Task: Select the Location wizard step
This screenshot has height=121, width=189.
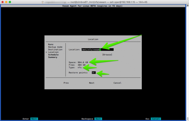Action: pos(53,52)
